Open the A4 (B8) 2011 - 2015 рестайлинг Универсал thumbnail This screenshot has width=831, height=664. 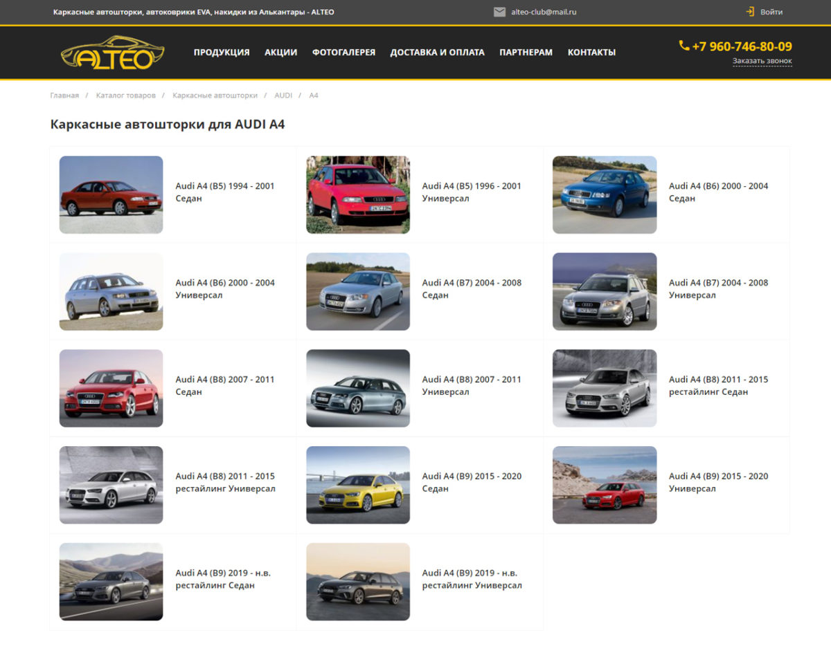(111, 485)
